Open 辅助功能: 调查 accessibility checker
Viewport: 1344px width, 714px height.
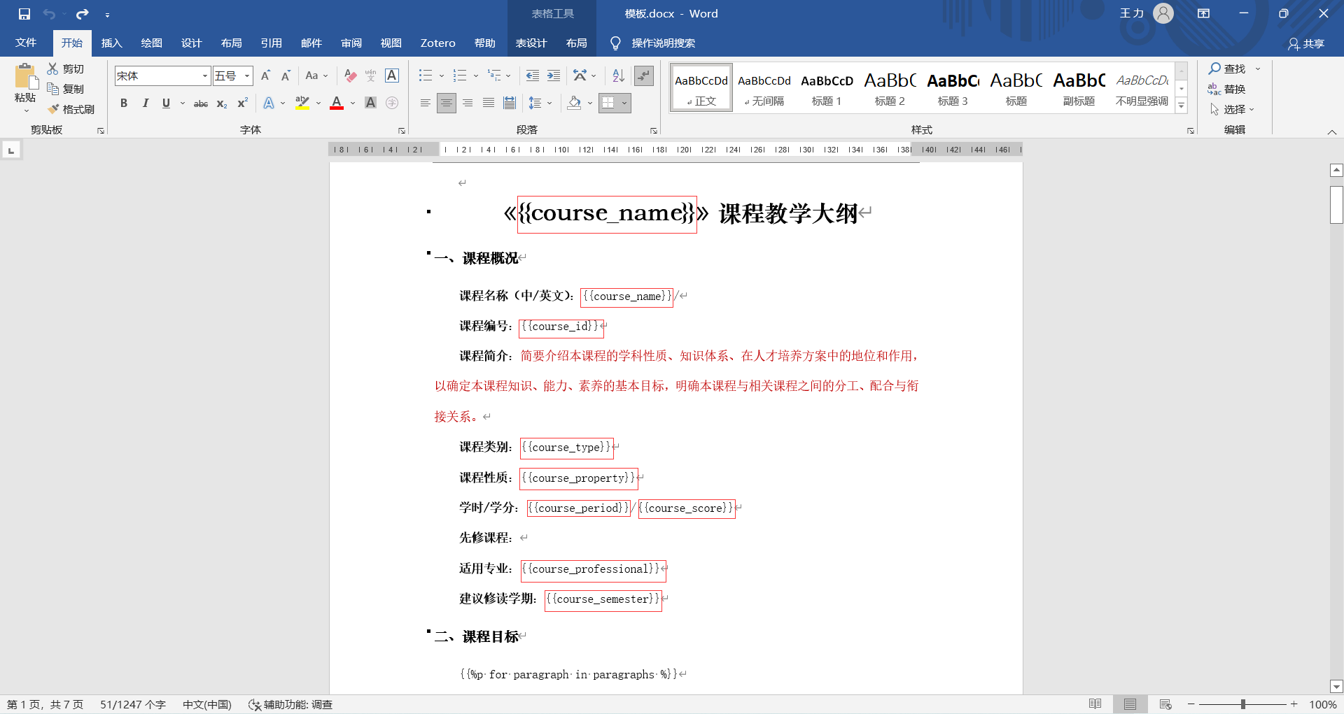coord(290,704)
